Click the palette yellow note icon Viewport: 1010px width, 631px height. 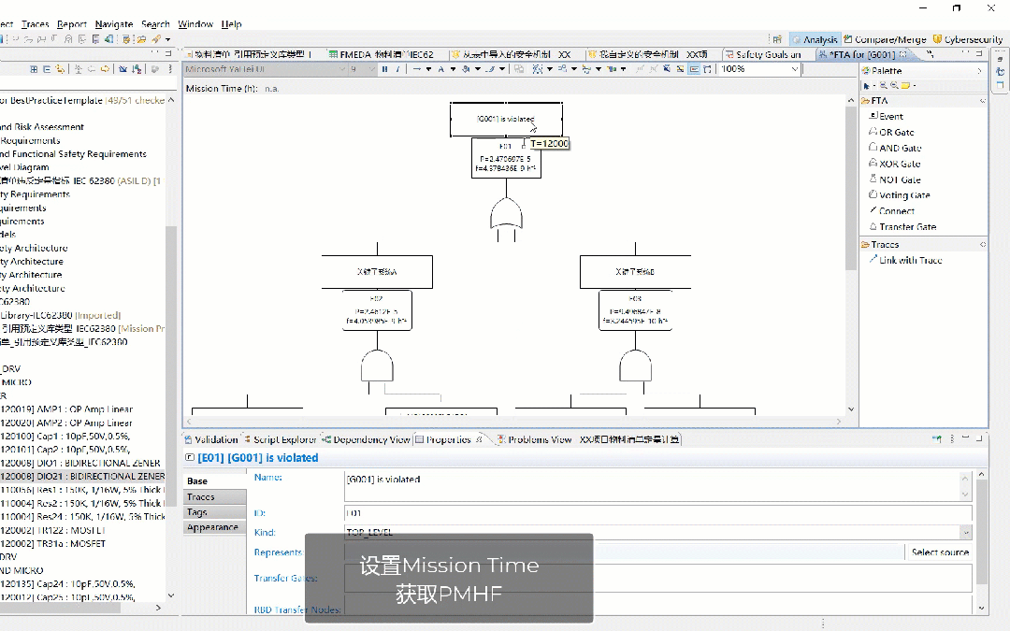[x=905, y=86]
